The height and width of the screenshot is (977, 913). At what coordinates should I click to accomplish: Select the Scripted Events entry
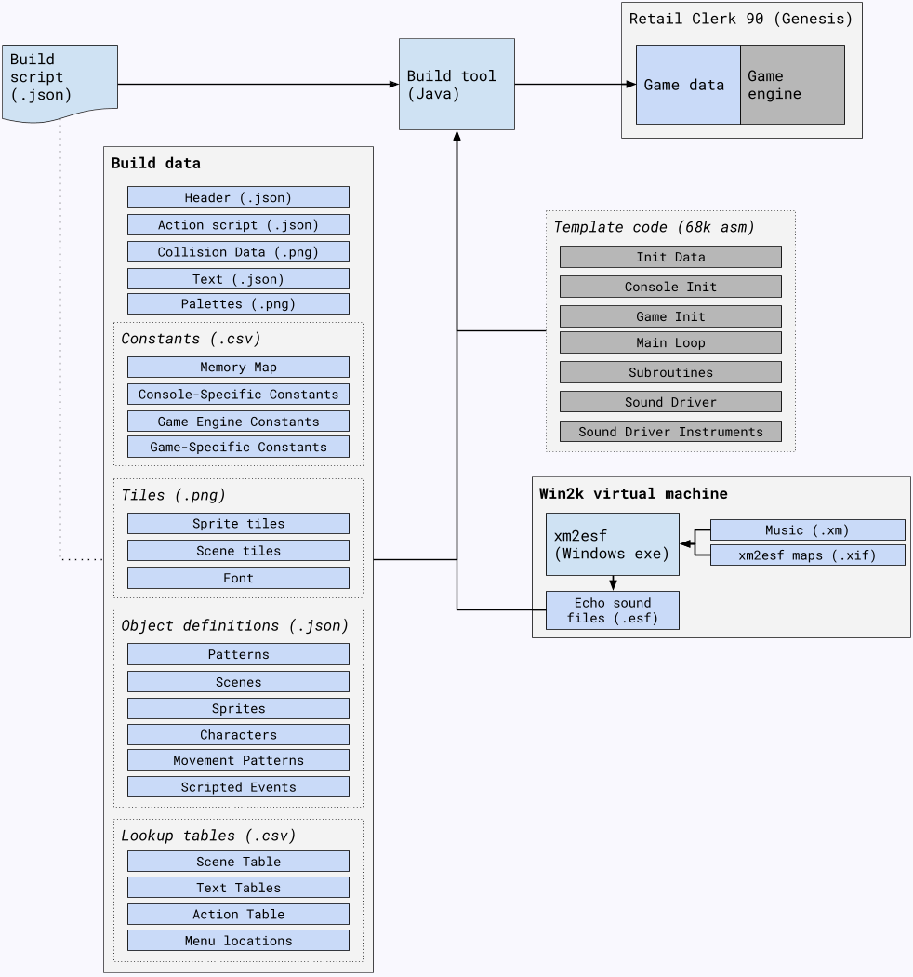pyautogui.click(x=238, y=786)
